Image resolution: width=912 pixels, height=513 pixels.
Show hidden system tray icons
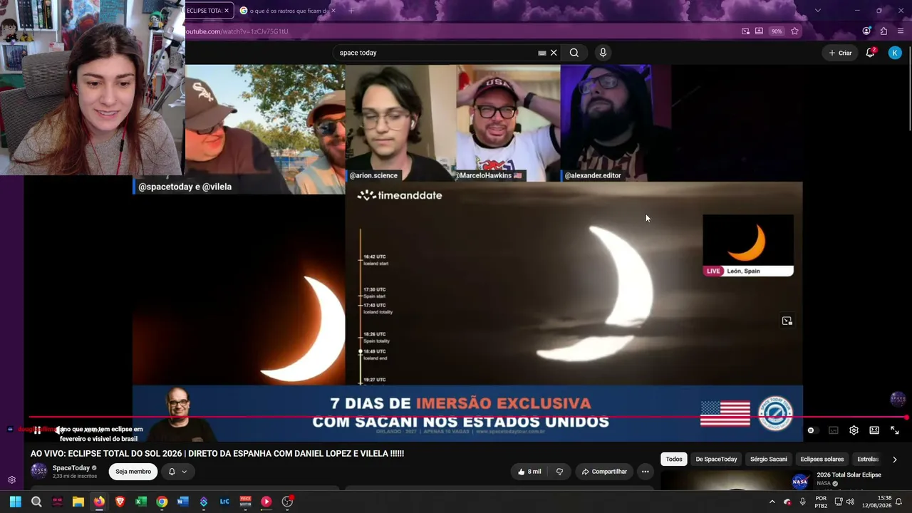tap(772, 502)
